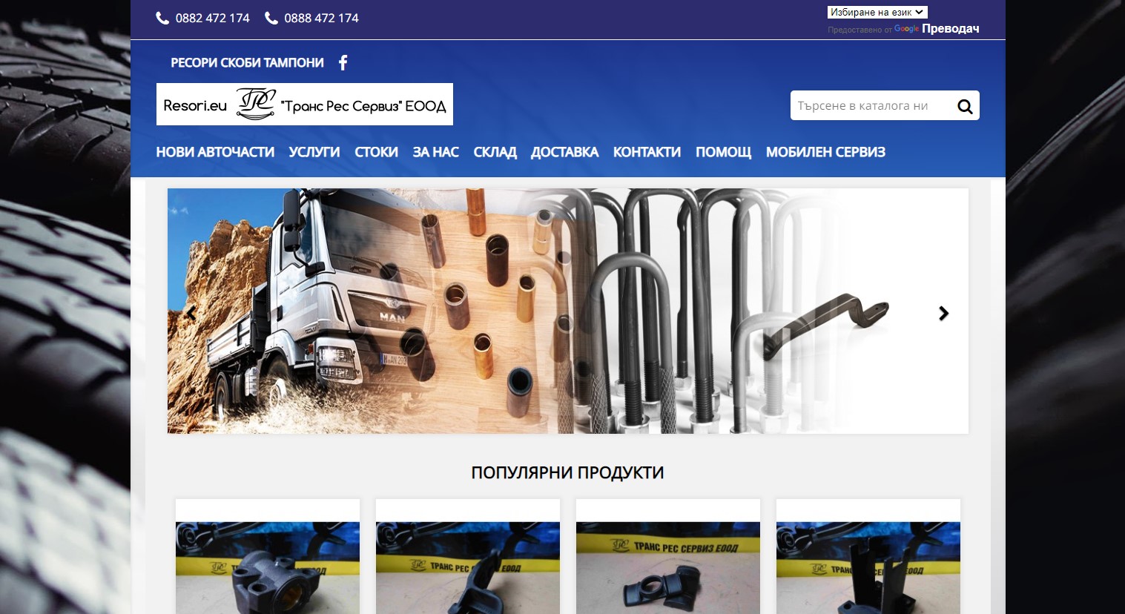The width and height of the screenshot is (1125, 614).
Task: Open the МОБИЛЕН СЕРВИЗ page
Action: (x=825, y=152)
